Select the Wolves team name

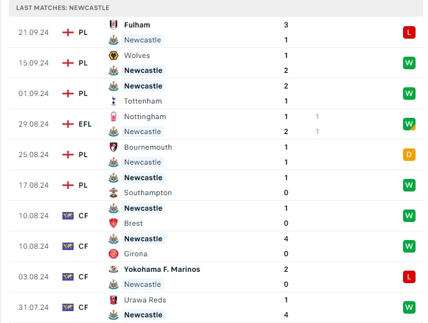137,55
